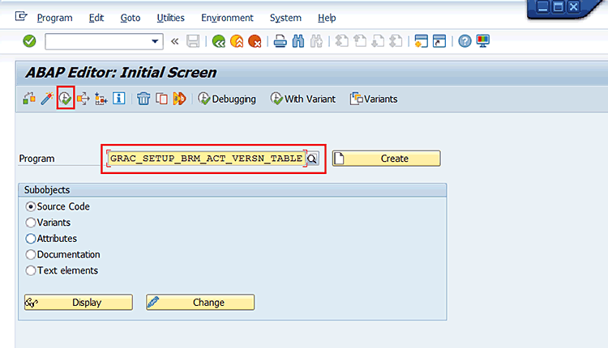Click the blue information icon
The image size is (608, 348).
coord(118,98)
